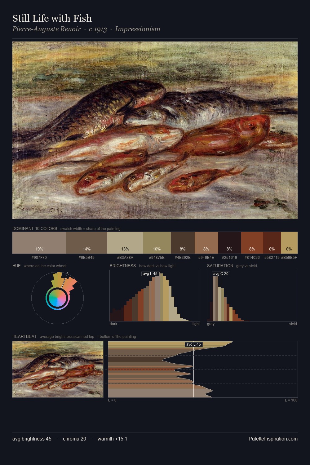Click the heartbeat 'avg L 45' marker label
This screenshot has height=465, width=310.
[x=193, y=344]
